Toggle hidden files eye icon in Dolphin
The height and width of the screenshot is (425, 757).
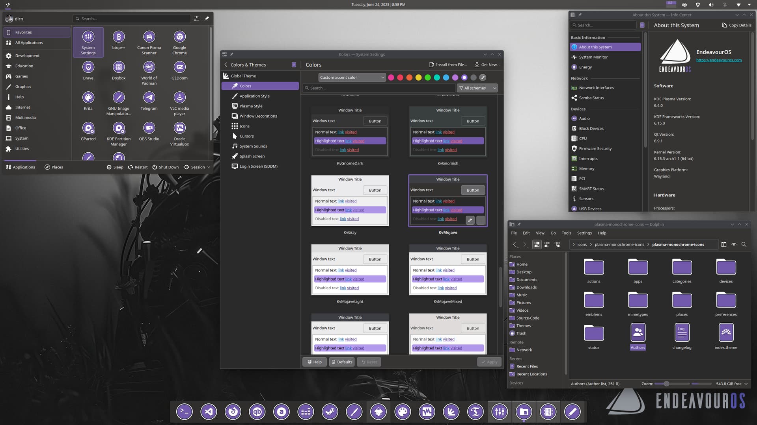coord(734,244)
